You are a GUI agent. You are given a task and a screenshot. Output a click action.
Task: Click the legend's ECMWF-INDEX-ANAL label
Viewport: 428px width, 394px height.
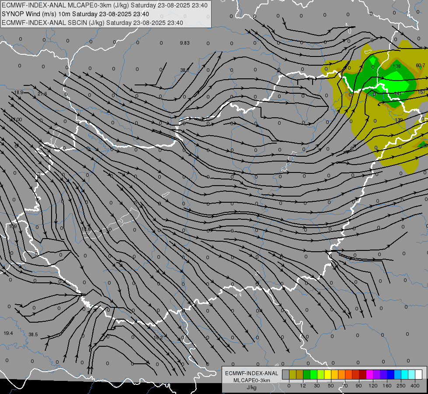[x=252, y=373]
